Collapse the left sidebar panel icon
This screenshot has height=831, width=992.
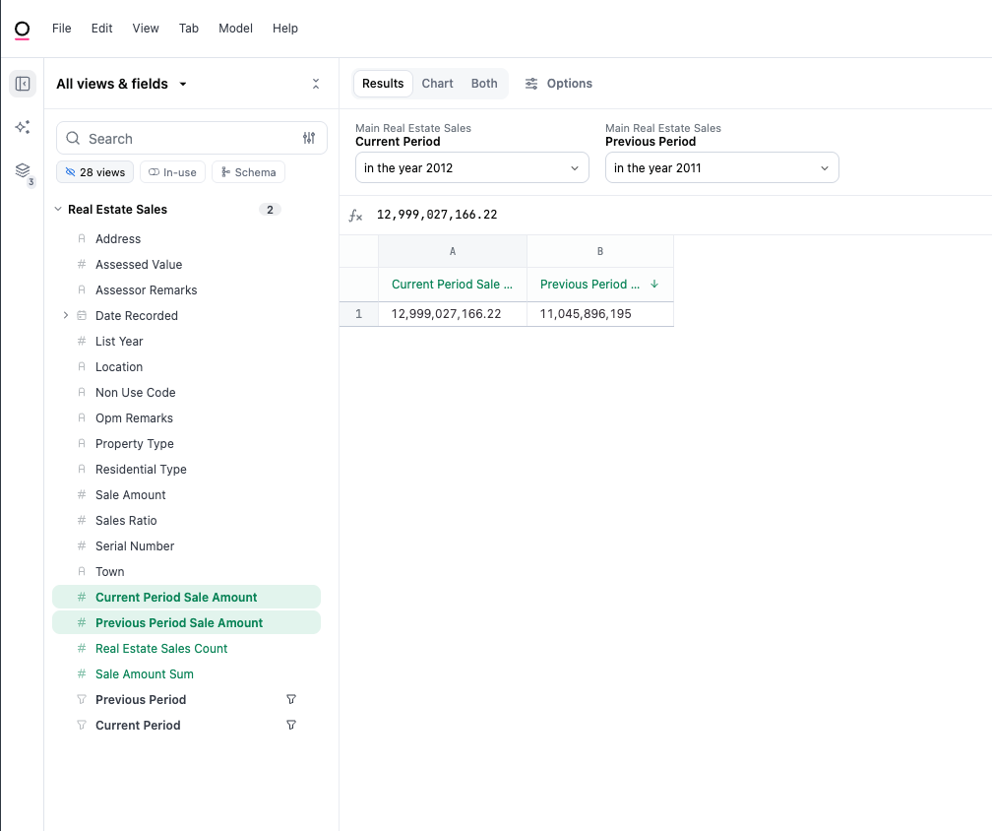pos(23,84)
